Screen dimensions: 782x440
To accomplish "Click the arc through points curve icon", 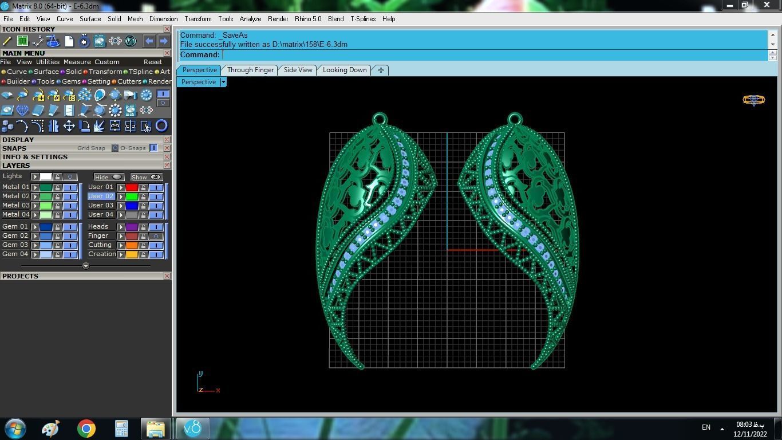I will coord(22,126).
